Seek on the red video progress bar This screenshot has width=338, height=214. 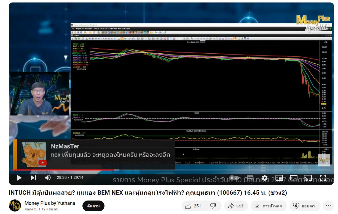click(x=63, y=170)
